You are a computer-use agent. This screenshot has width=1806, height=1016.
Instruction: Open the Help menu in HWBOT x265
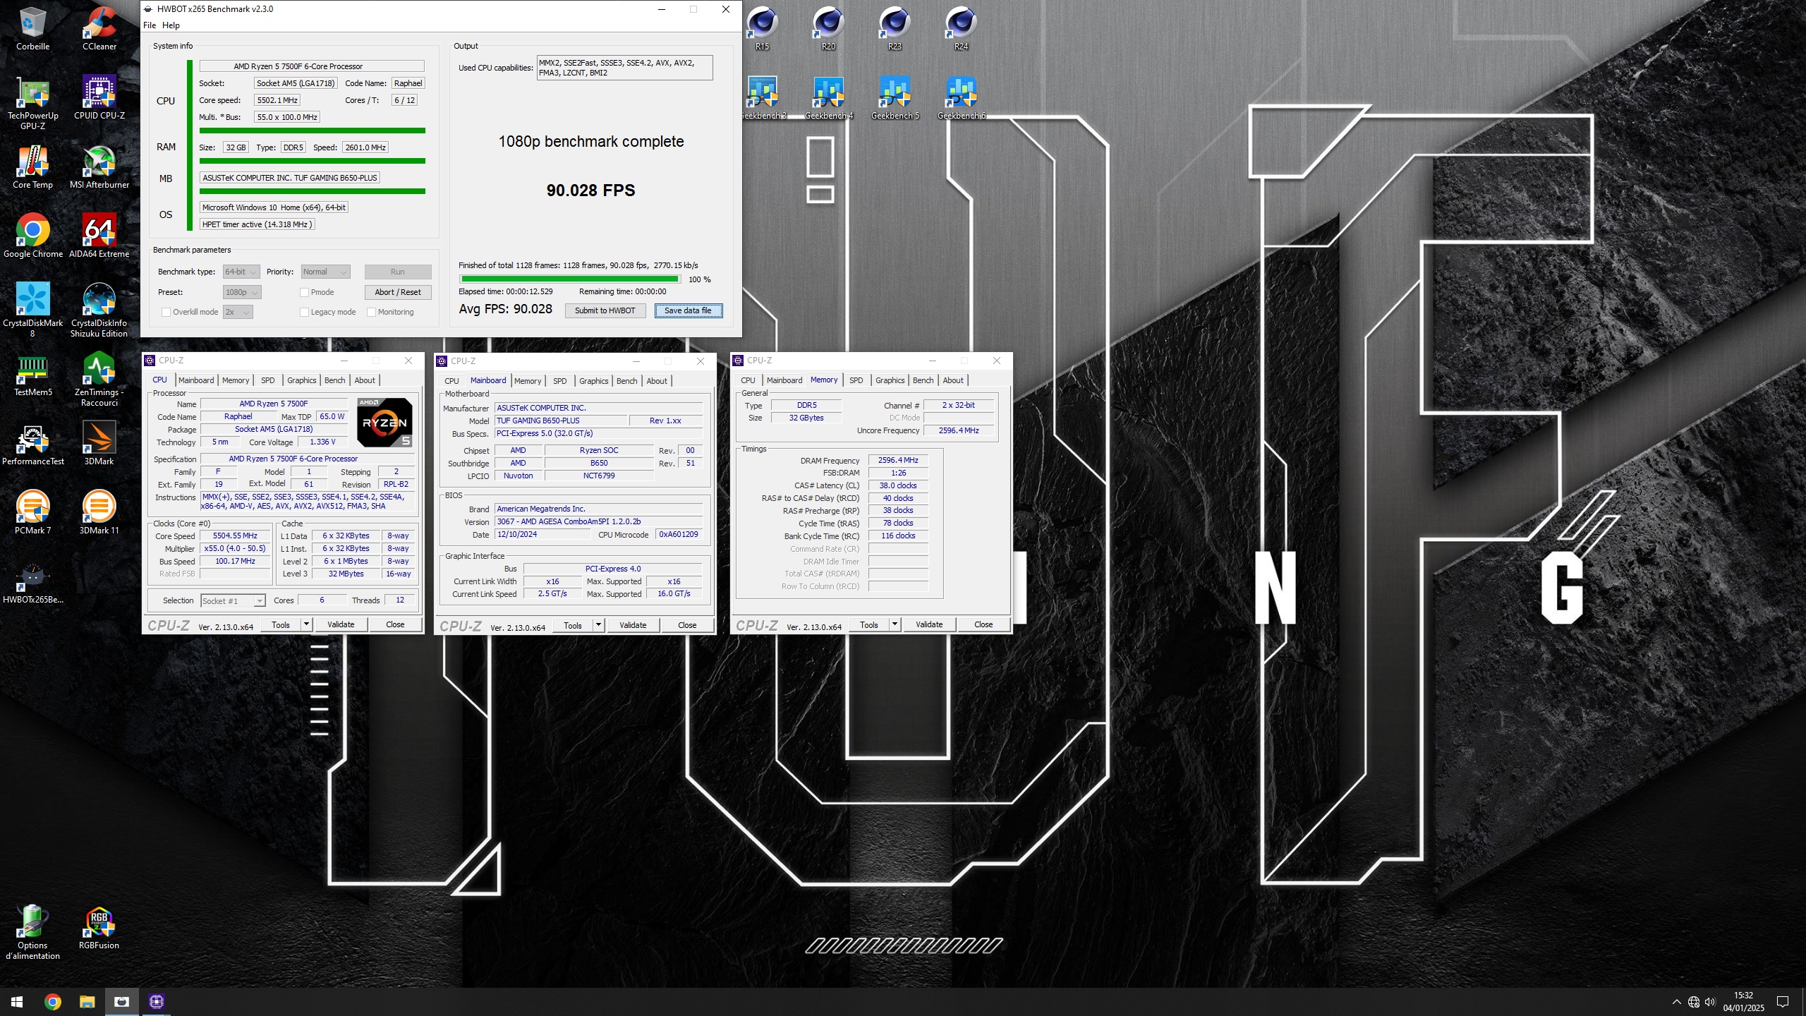click(171, 25)
